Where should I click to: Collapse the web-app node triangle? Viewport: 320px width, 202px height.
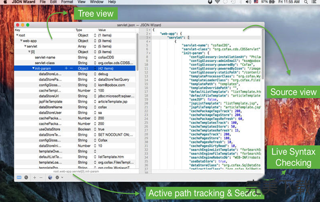tap(21, 41)
